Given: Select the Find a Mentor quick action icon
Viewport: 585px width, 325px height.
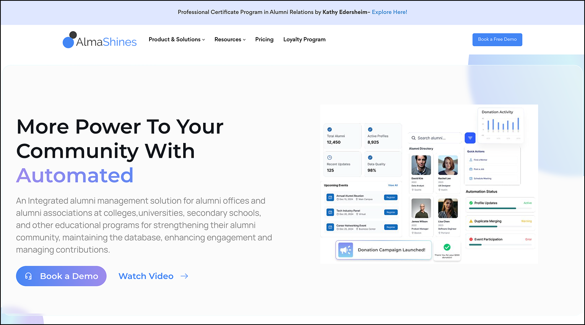Looking at the screenshot, I should pos(470,159).
